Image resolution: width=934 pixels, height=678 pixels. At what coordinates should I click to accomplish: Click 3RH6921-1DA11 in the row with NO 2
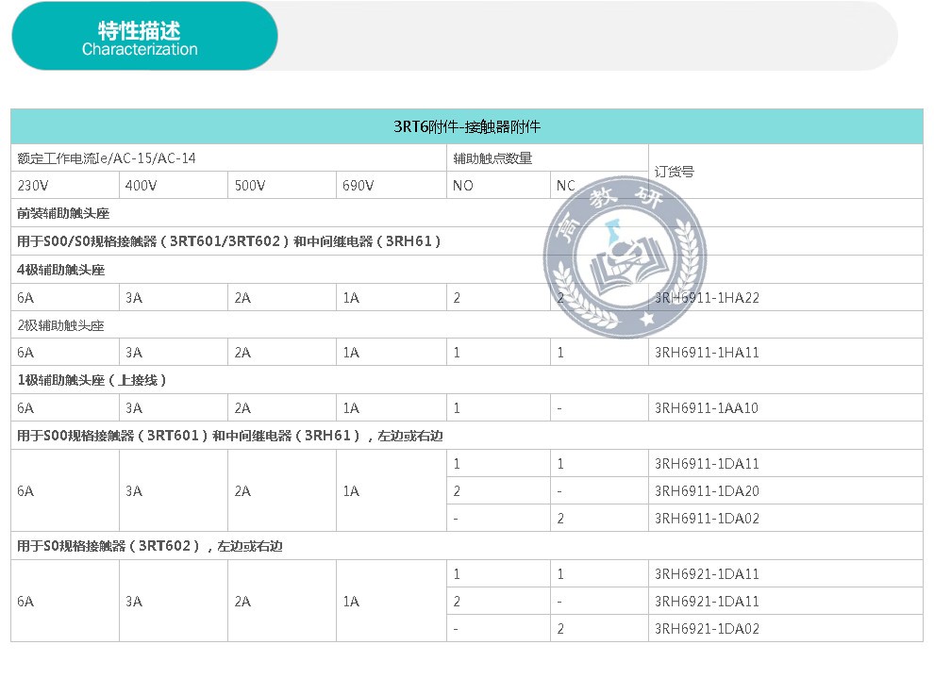click(x=707, y=602)
